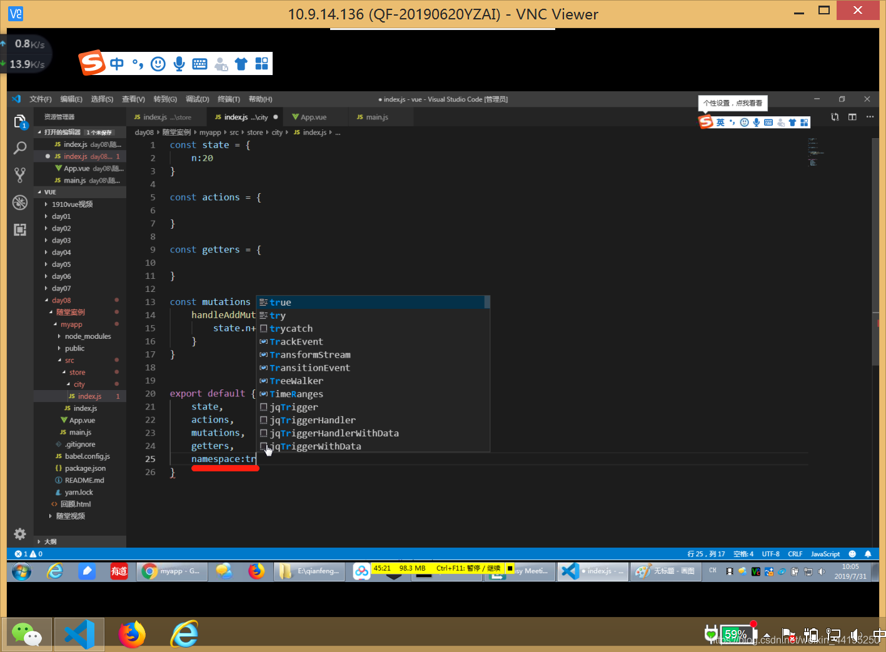Collapse the VUE folder section
This screenshot has width=886, height=652.
click(80, 192)
